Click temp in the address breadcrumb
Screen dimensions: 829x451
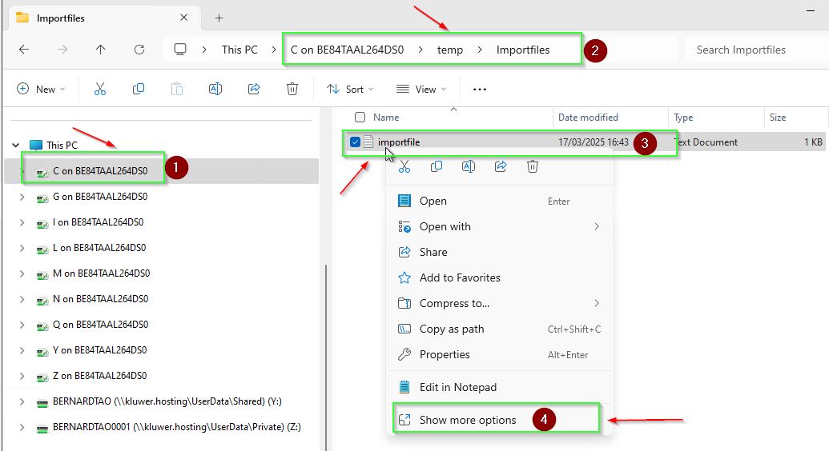450,50
